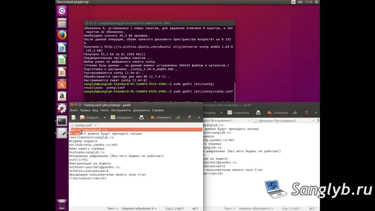Create new document in ssmtp.conf gedit toolbar
This screenshot has height=211, width=375.
pyautogui.click(x=74, y=118)
